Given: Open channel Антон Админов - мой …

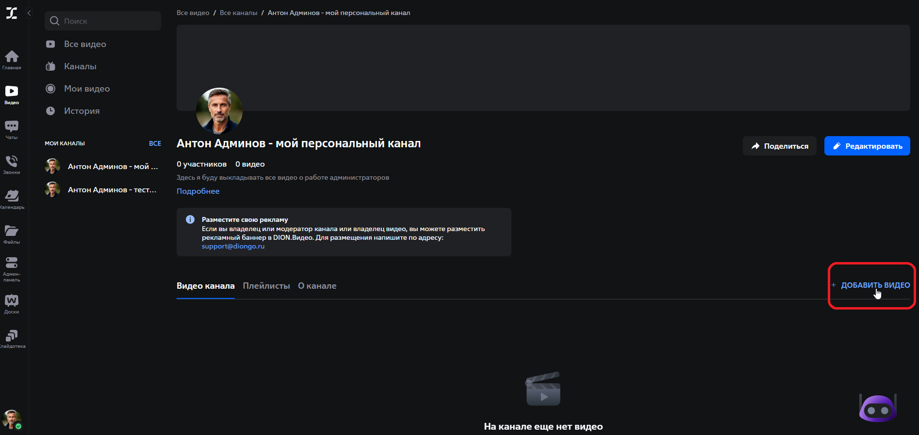Looking at the screenshot, I should point(103,166).
